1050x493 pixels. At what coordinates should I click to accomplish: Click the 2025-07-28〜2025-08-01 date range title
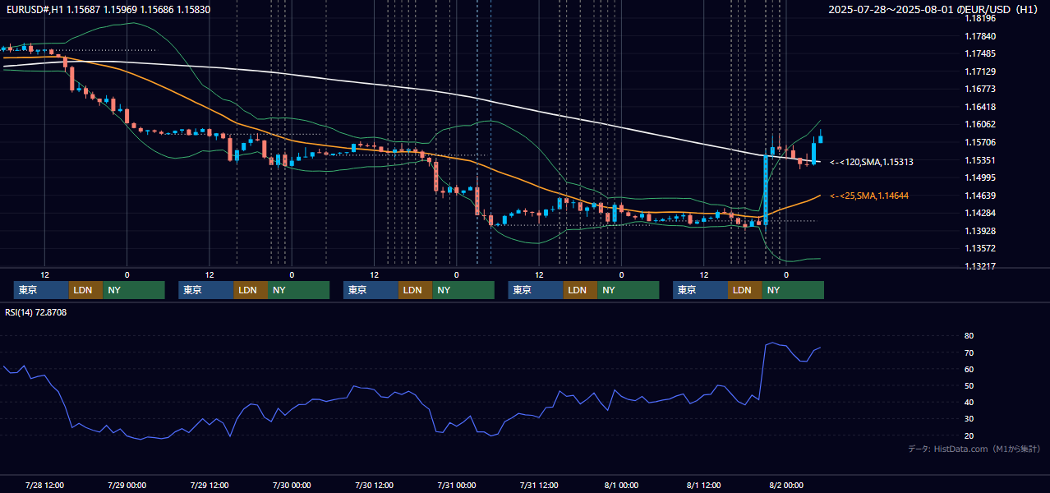coord(934,10)
